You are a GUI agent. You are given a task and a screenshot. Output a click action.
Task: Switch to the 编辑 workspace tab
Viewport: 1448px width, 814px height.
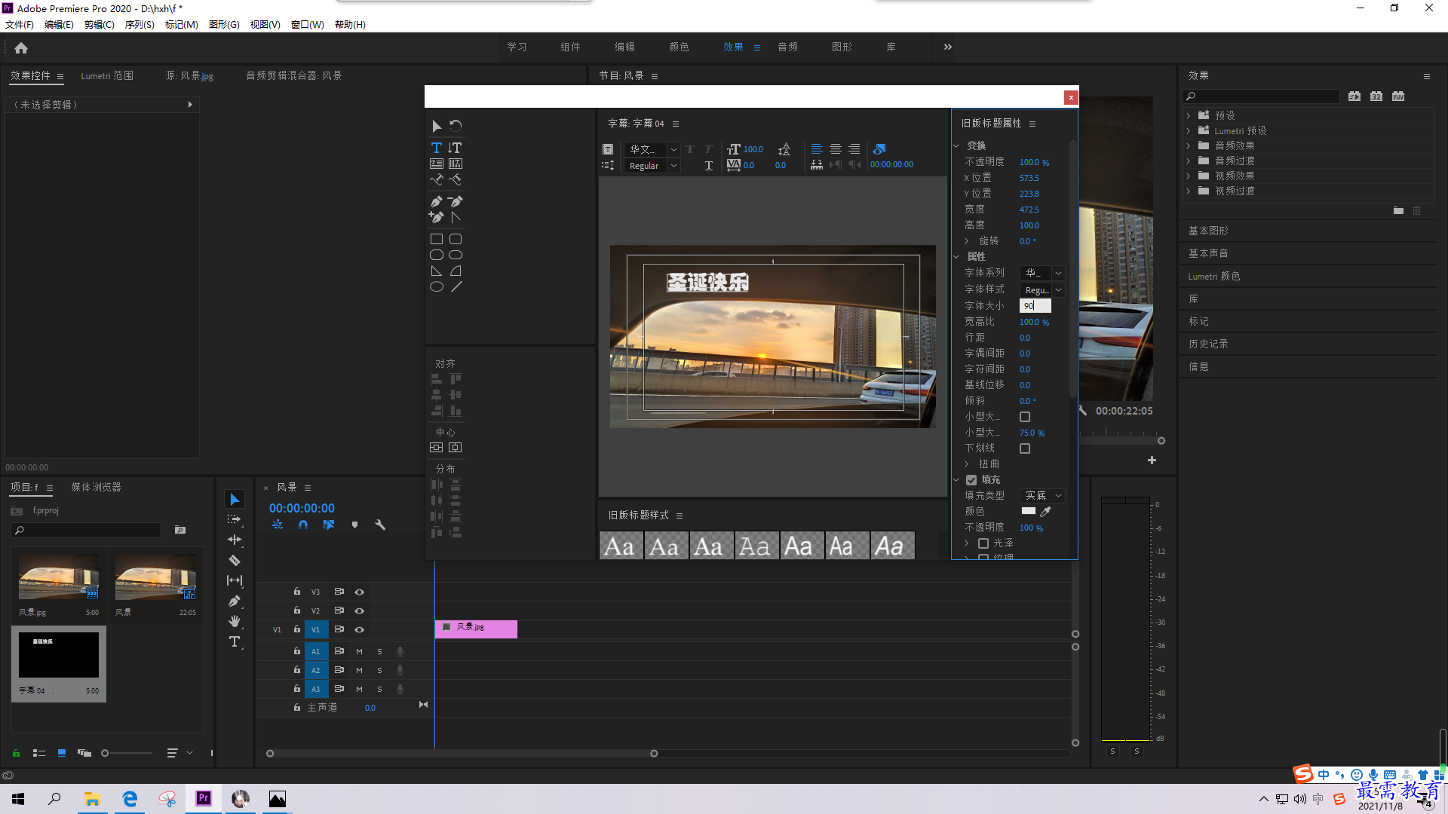click(624, 47)
